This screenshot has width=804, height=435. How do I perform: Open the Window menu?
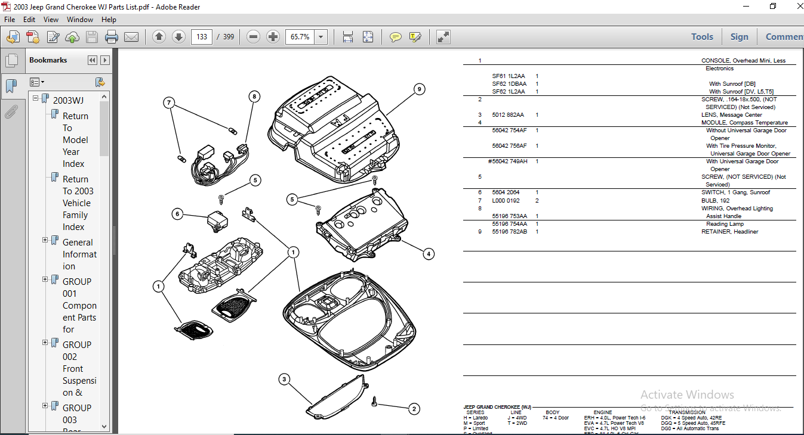pos(80,20)
